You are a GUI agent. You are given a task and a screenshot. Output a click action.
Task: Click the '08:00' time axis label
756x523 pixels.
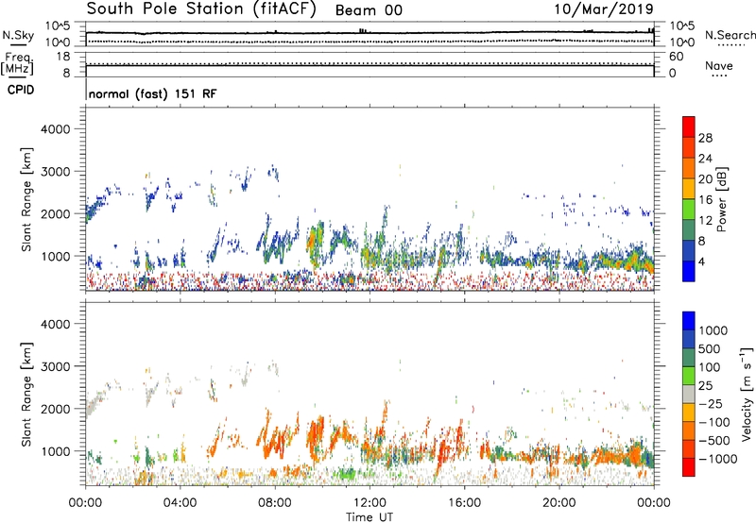[x=275, y=503]
